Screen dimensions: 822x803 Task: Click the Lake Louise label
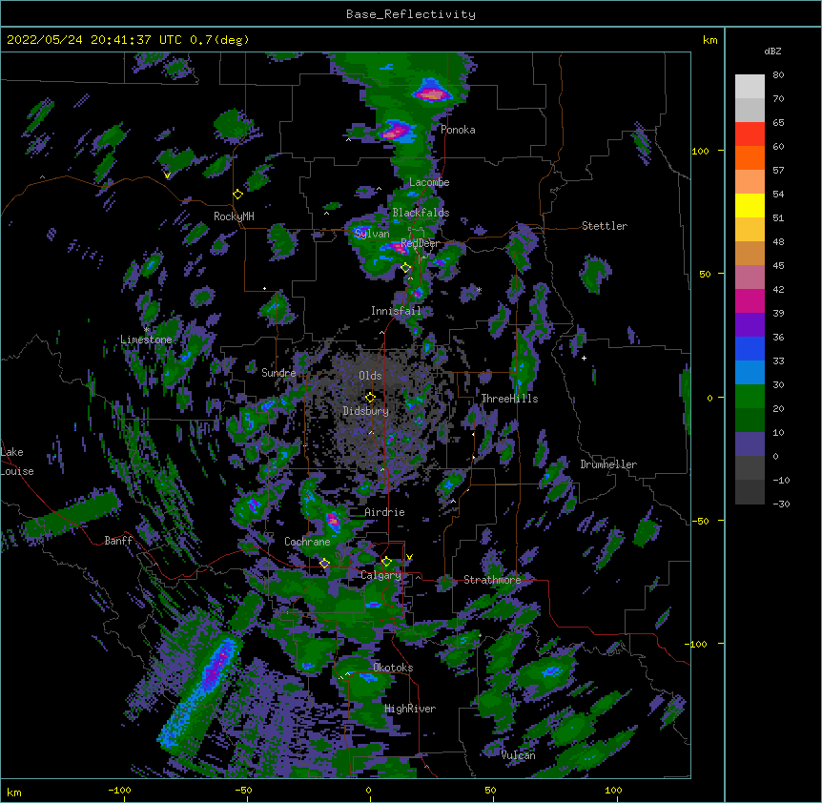17,462
